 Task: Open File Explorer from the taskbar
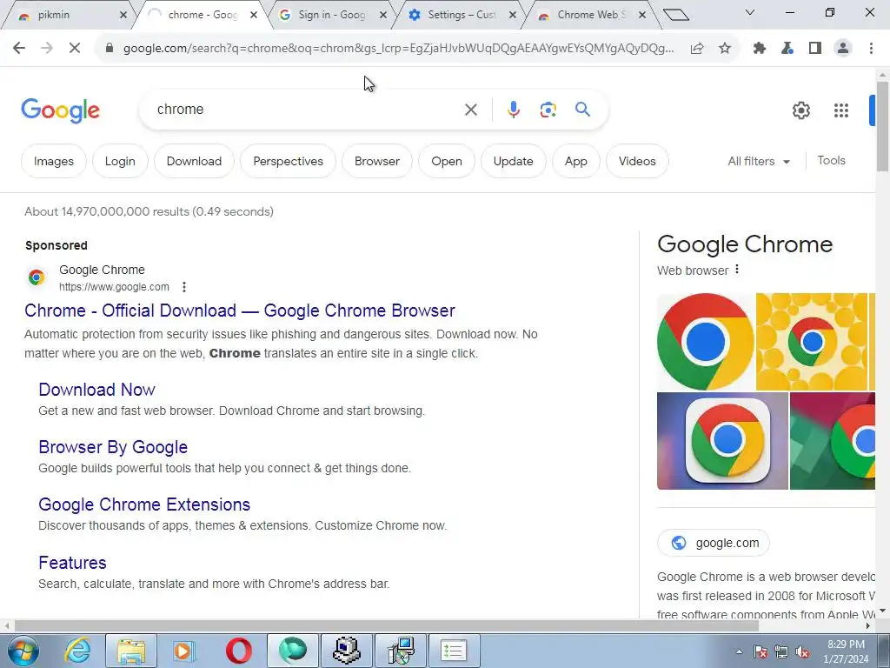pyautogui.click(x=131, y=651)
